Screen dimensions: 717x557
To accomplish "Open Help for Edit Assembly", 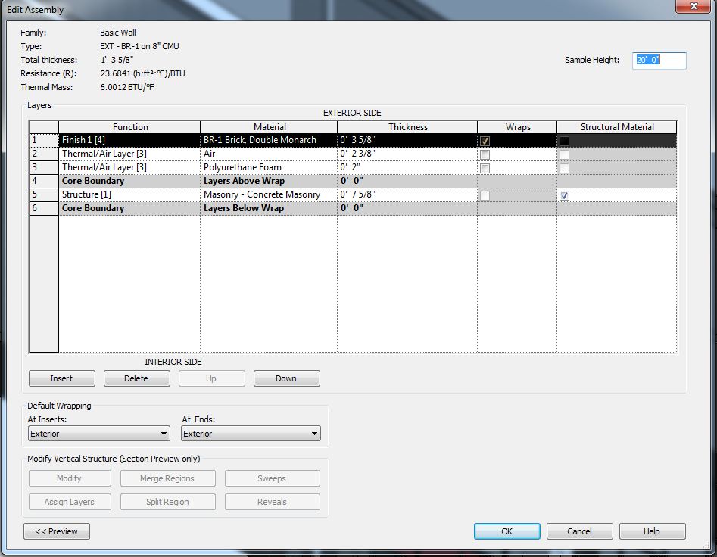I will [652, 531].
